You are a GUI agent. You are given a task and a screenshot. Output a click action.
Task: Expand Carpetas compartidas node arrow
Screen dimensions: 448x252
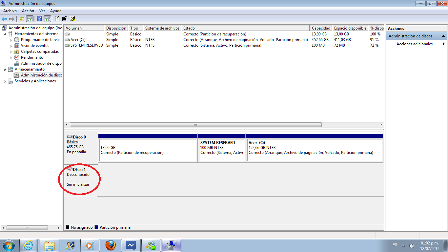pyautogui.click(x=11, y=52)
